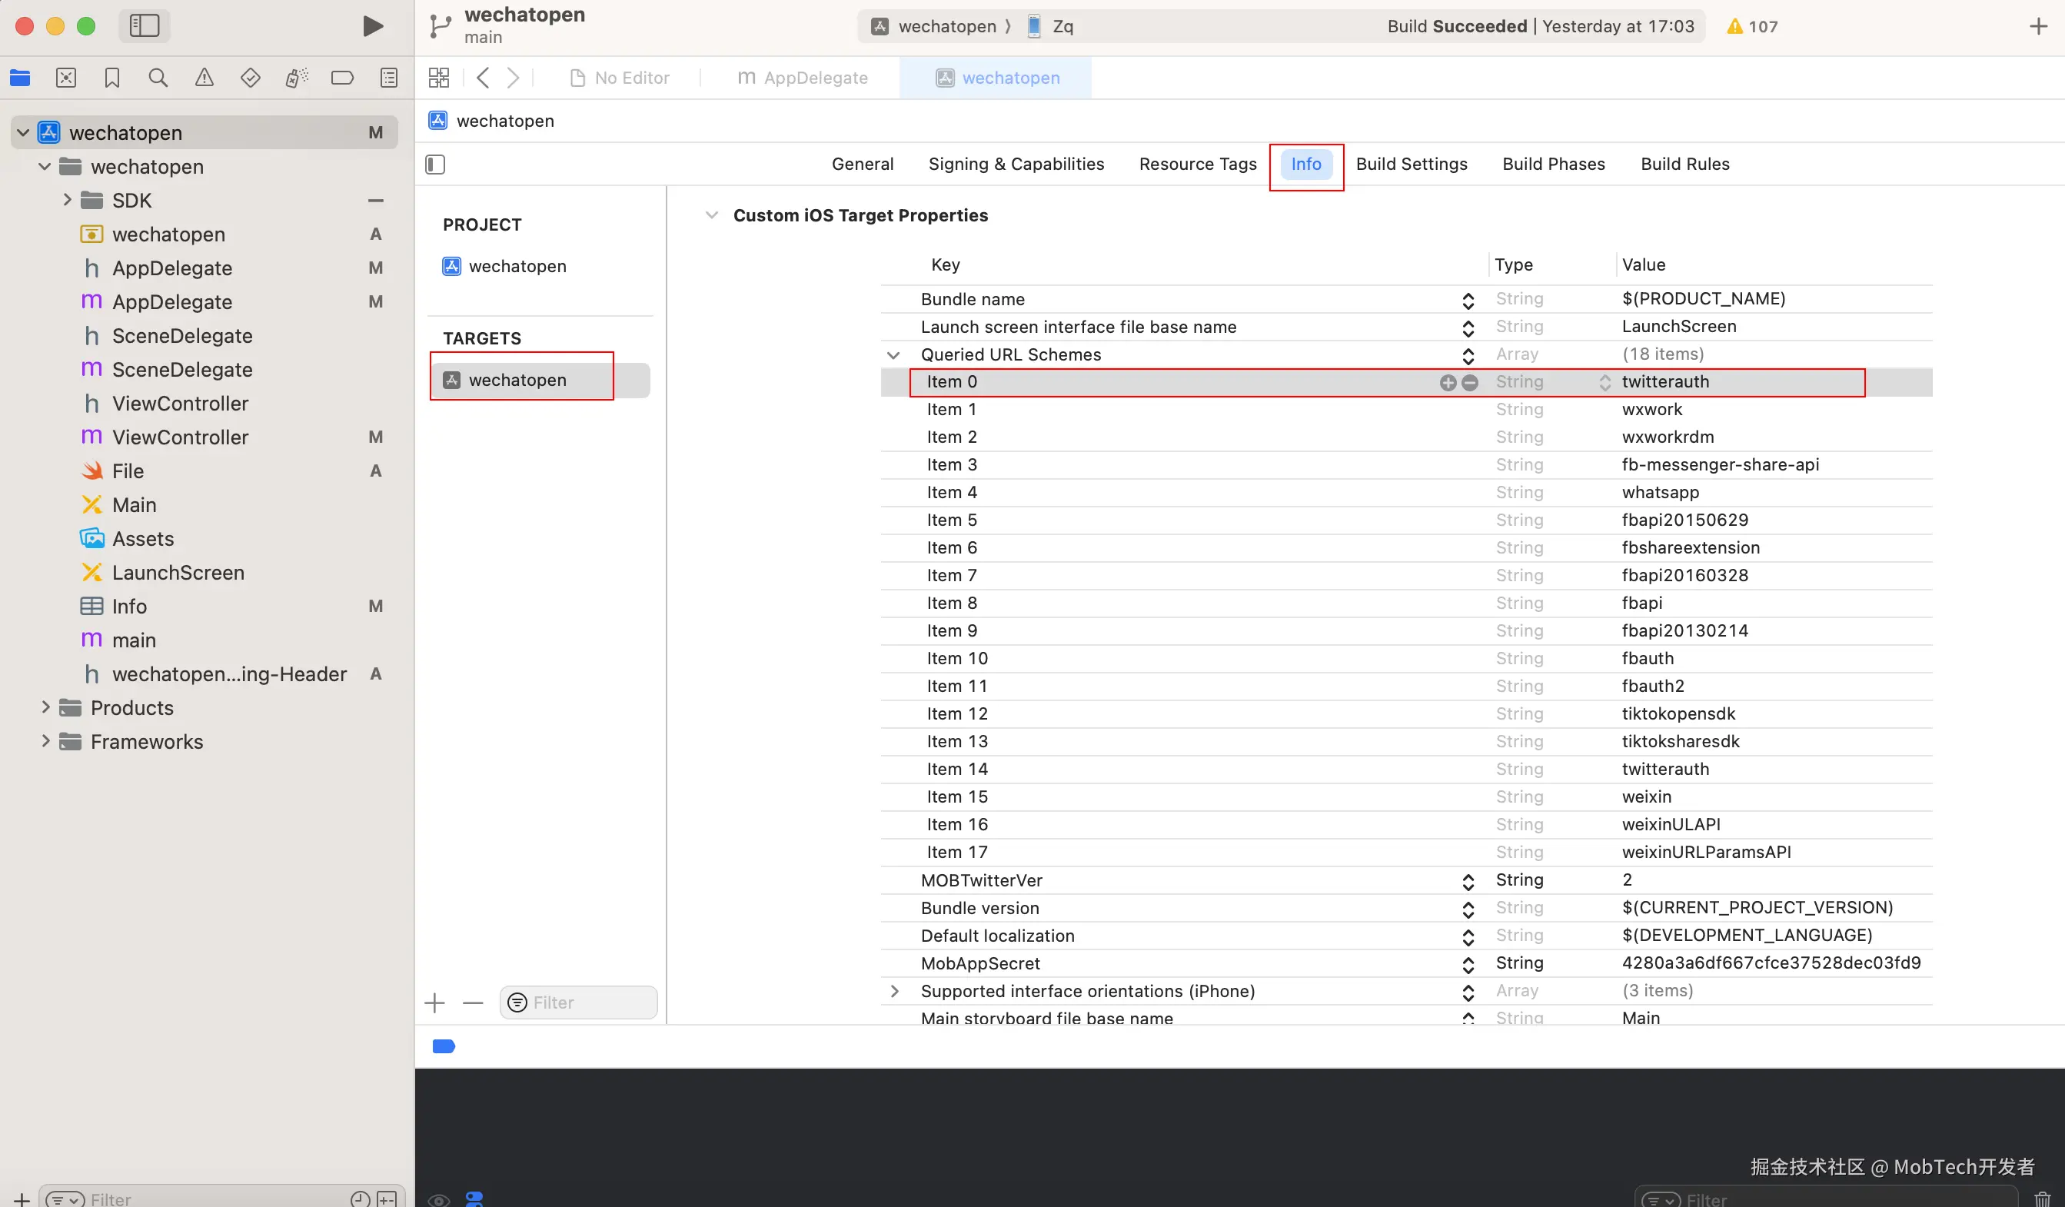Viewport: 2065px width, 1207px height.
Task: Expand Supported interface orientations (iPhone)
Action: pyautogui.click(x=893, y=992)
